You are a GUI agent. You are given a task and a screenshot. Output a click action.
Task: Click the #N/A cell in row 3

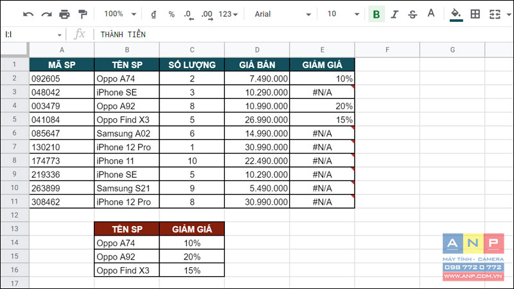click(323, 92)
